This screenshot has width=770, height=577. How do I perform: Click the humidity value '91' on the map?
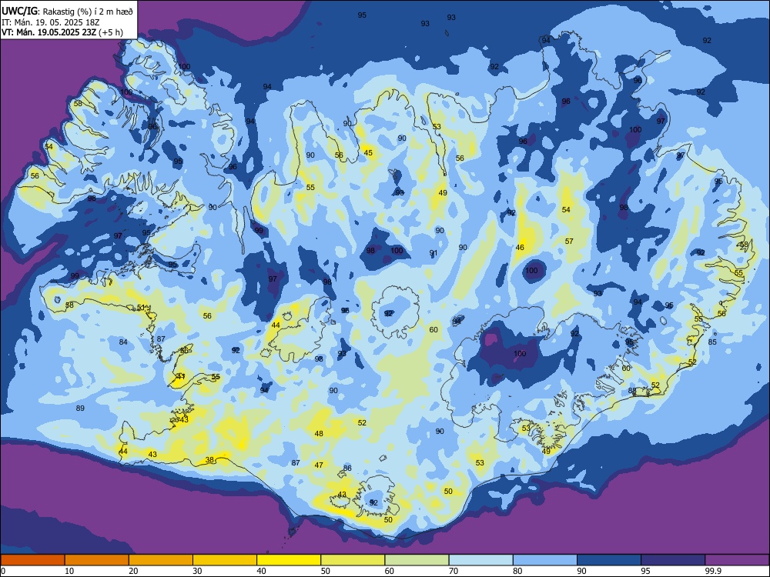pos(433,253)
